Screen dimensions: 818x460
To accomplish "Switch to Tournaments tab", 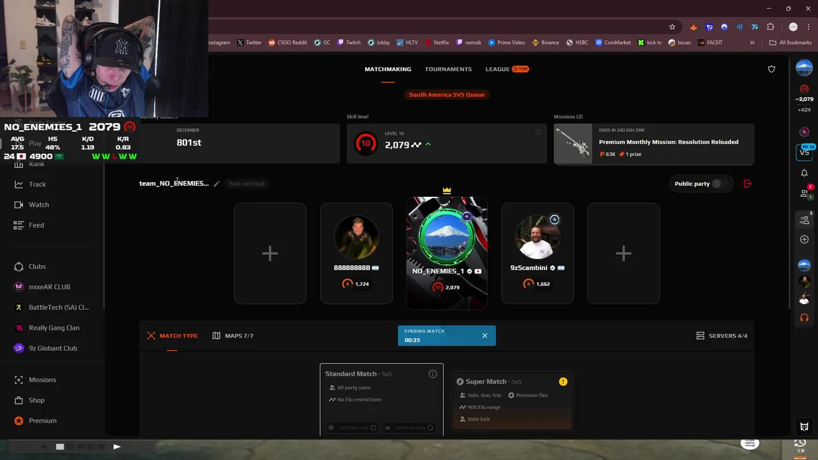I will (x=448, y=69).
